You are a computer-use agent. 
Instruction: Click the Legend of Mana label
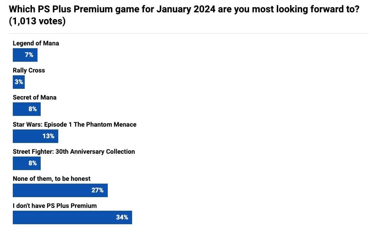(36, 43)
